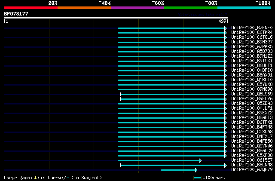Select the UniRef100_B8ACC9 label
Image resolution: width=275 pixels, height=181 pixels.
252,151
